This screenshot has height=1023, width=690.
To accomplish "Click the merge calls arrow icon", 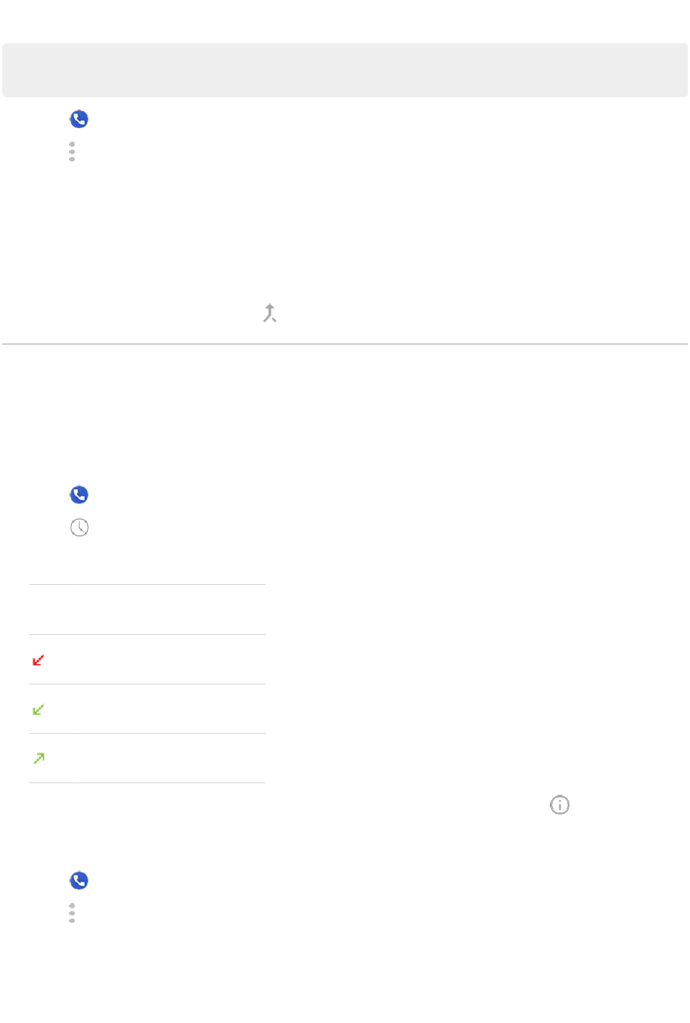I will click(269, 313).
